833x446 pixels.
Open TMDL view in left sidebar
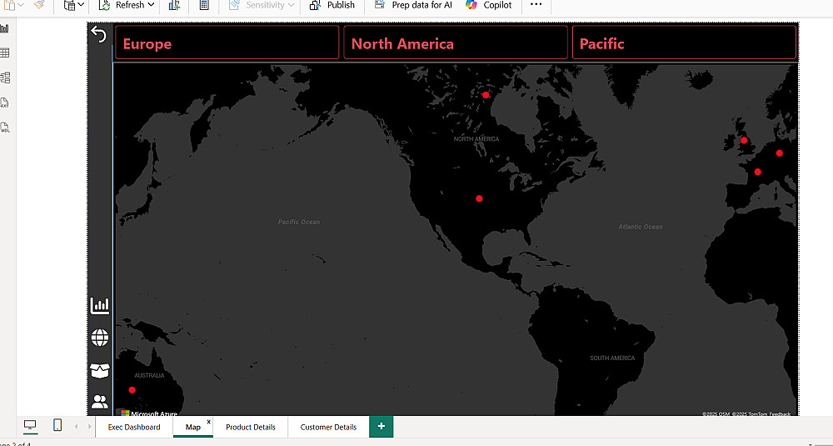click(x=5, y=128)
